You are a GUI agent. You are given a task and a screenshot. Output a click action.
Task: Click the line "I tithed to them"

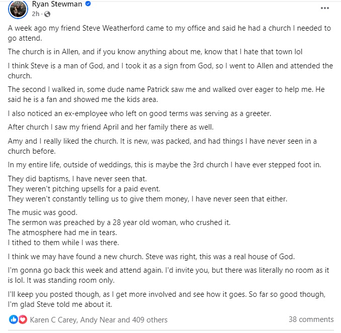[x=63, y=243]
